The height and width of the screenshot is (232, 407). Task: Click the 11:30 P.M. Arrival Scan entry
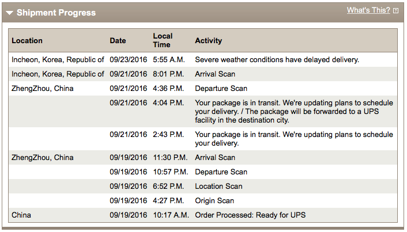(215, 158)
